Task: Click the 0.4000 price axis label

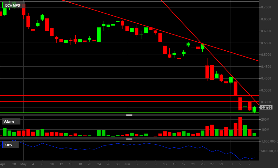Action: (266, 78)
